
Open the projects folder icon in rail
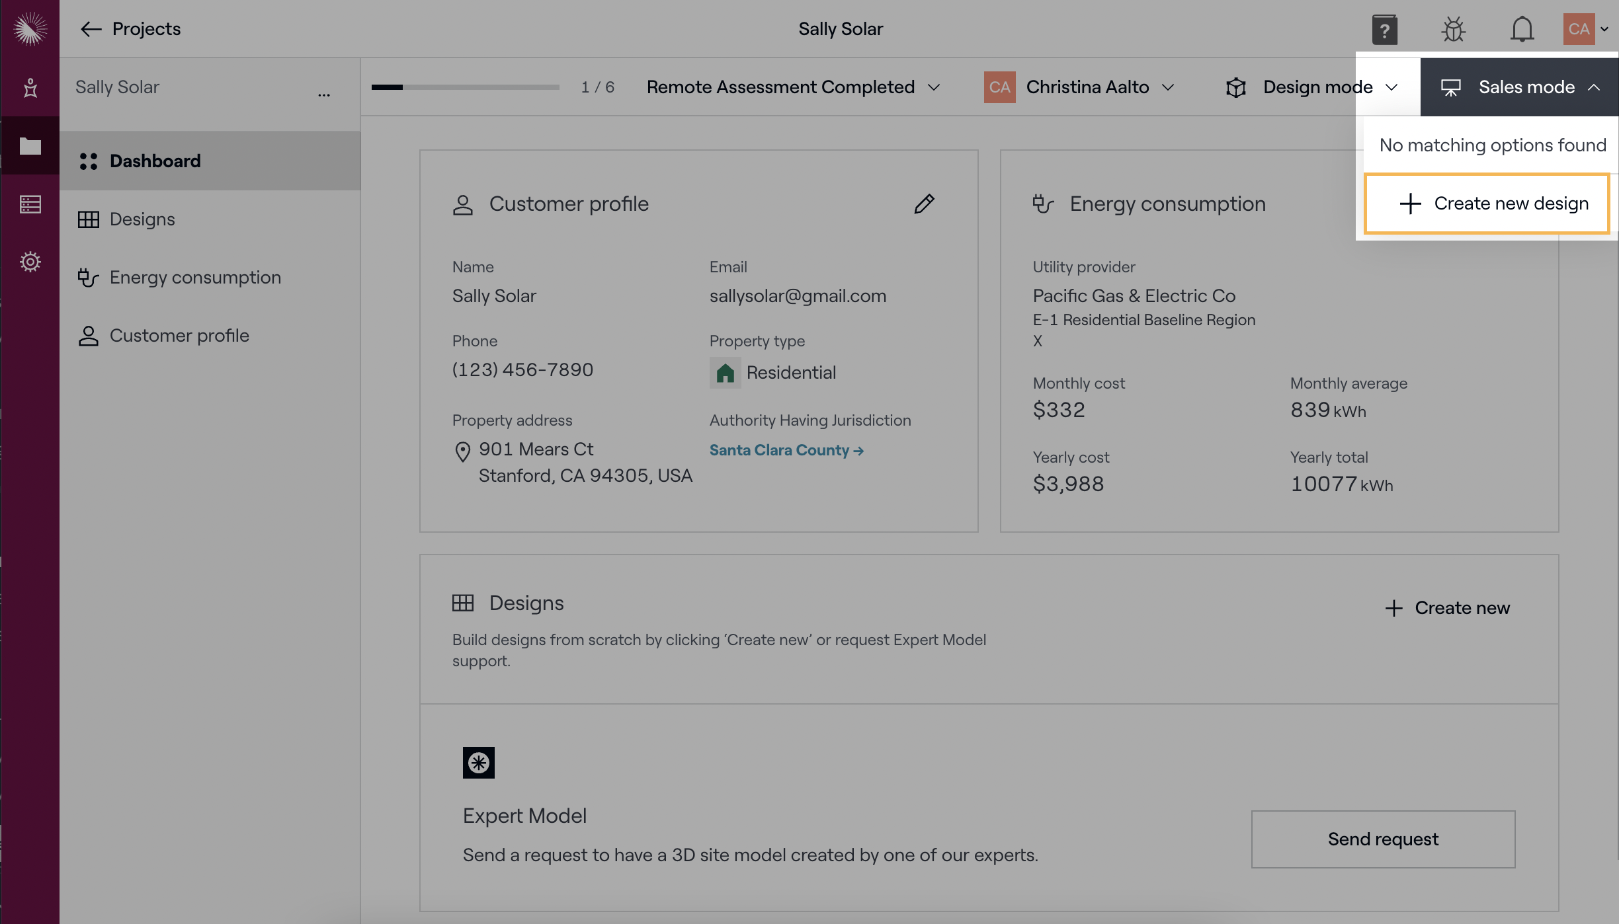tap(30, 146)
